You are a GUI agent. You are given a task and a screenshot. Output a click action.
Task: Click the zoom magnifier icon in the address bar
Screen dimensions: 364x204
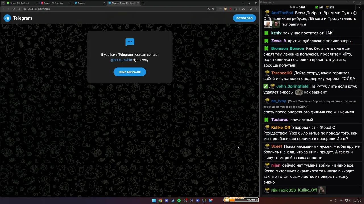pos(209,9)
